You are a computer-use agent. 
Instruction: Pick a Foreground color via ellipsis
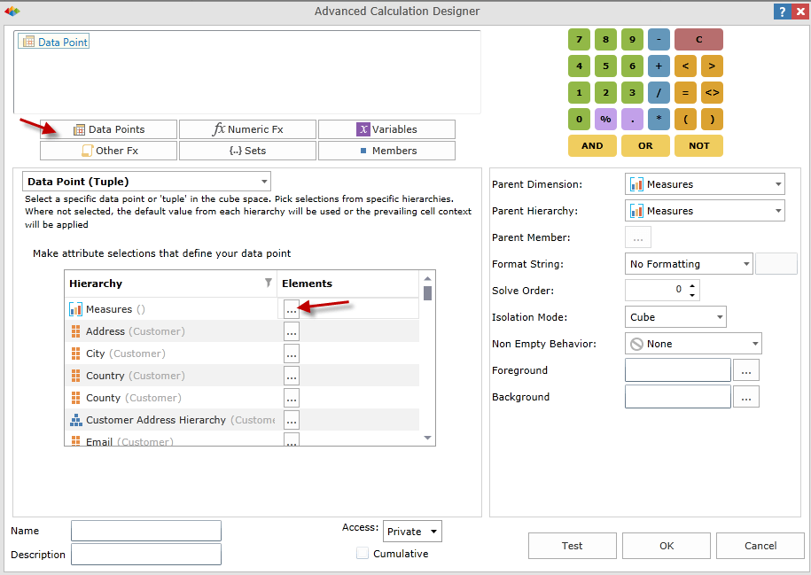[745, 370]
